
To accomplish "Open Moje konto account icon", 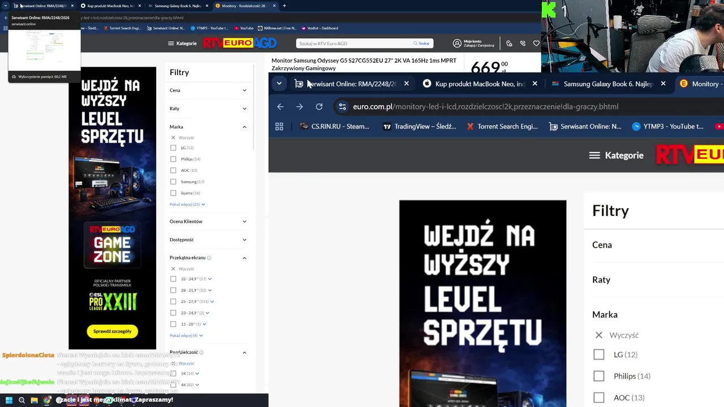I will (457, 43).
